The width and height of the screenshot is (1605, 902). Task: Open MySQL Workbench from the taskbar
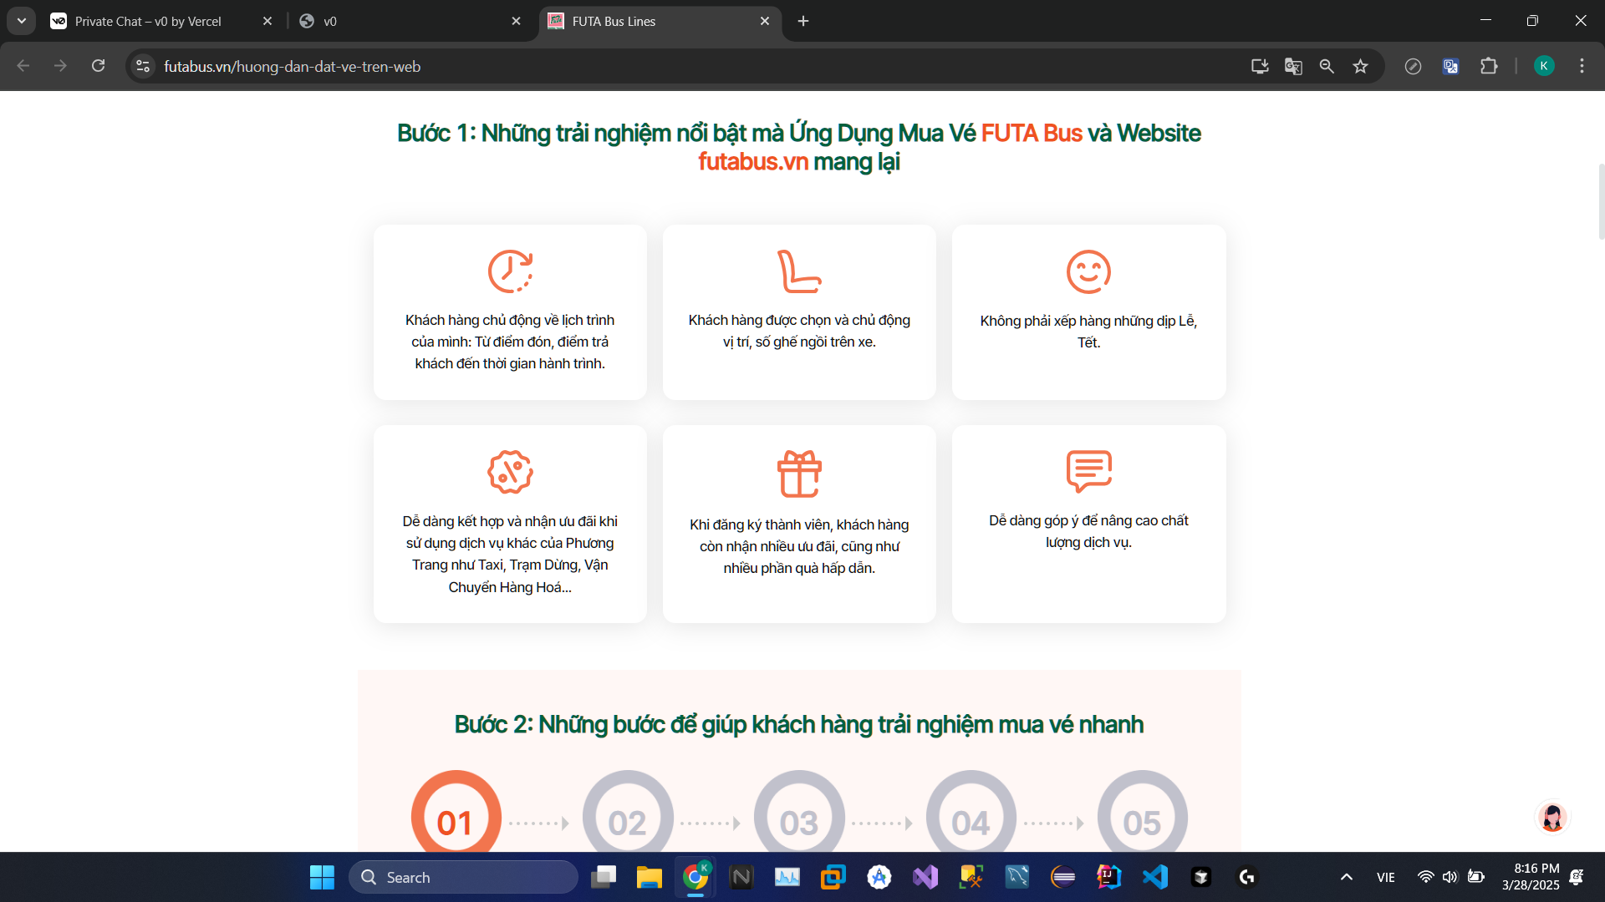(x=1017, y=877)
